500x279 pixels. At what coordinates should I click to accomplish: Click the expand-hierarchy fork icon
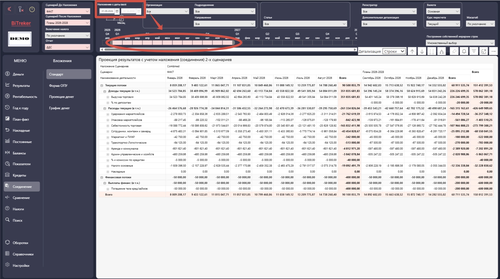pyautogui.click(x=441, y=51)
